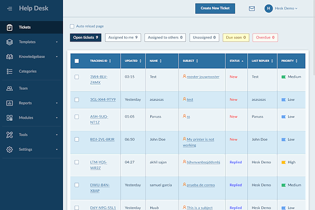Click the Templates layers icon in sidebar
315x210 pixels.
(x=9, y=41)
